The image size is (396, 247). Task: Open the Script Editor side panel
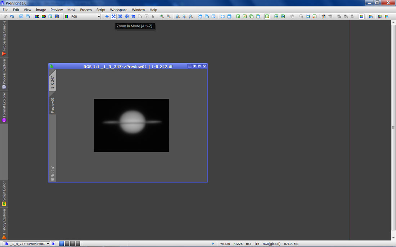pyautogui.click(x=4, y=194)
